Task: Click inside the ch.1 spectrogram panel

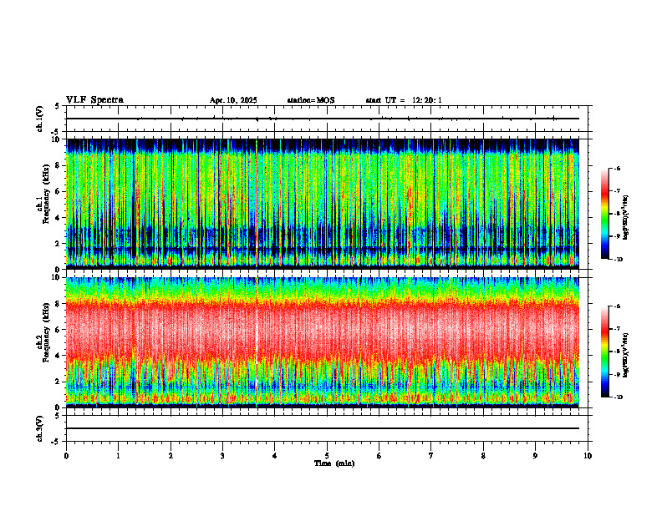Action: click(x=323, y=204)
